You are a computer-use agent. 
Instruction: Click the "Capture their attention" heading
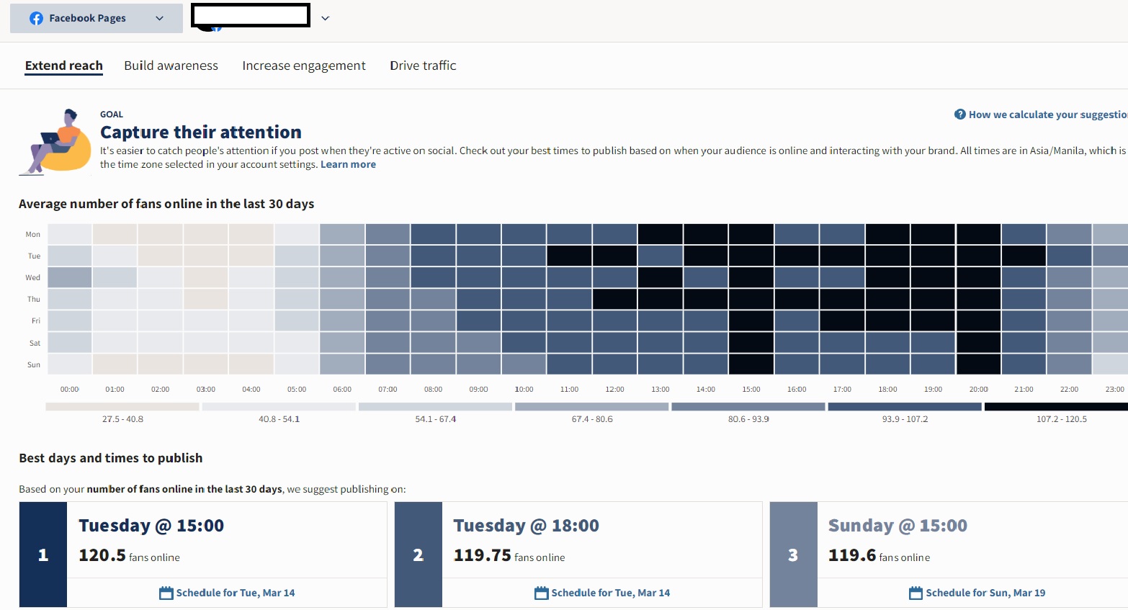[201, 132]
